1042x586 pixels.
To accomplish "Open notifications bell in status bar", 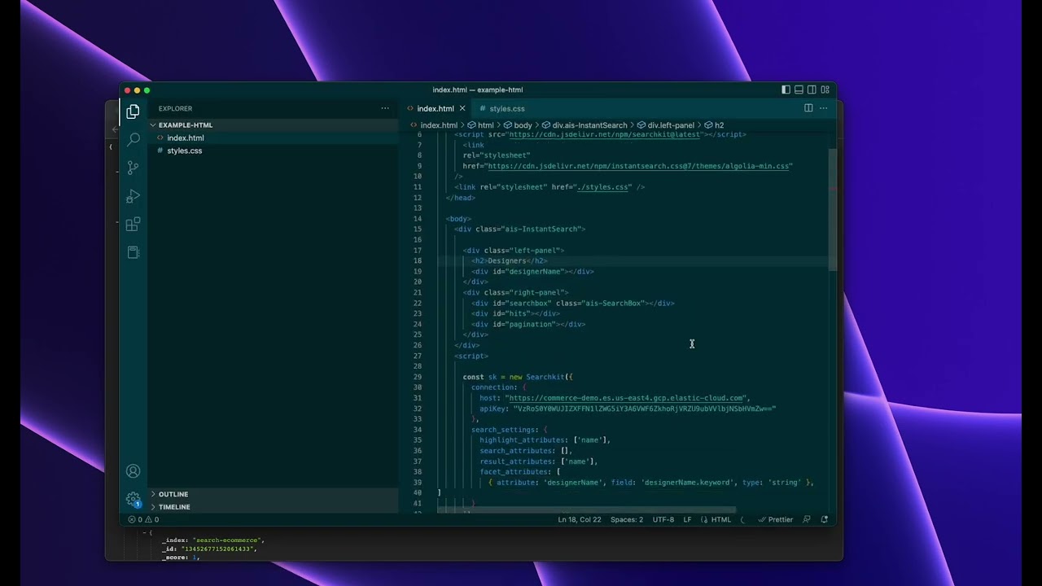I will [x=825, y=519].
